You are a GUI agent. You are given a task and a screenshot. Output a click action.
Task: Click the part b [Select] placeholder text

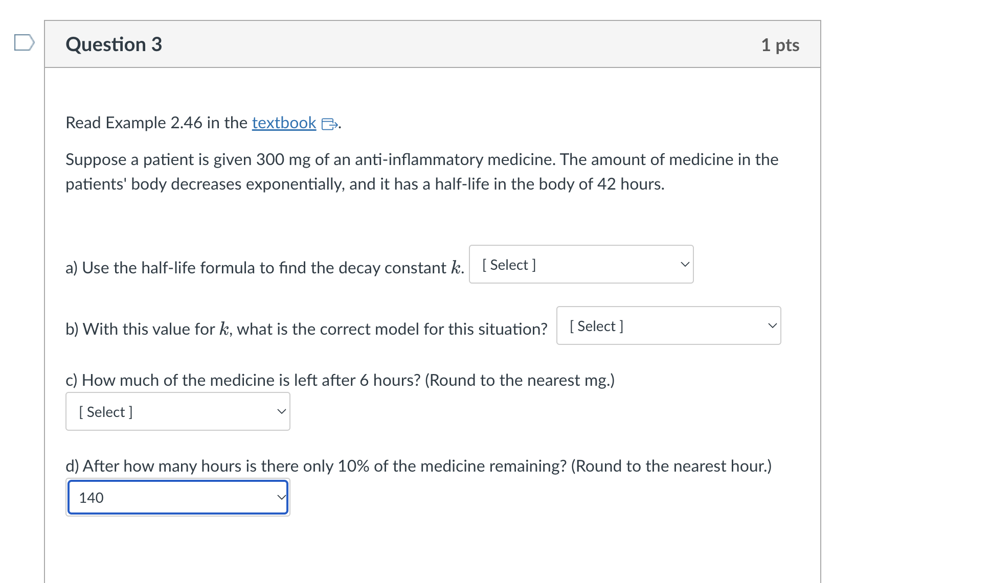point(596,325)
